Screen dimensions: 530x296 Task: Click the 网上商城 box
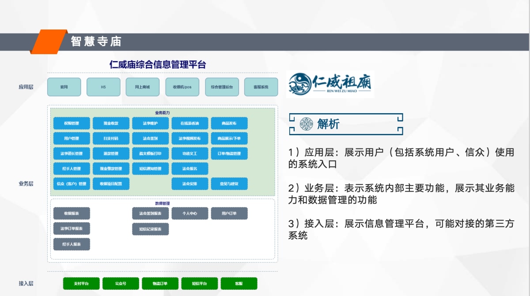pyautogui.click(x=142, y=87)
